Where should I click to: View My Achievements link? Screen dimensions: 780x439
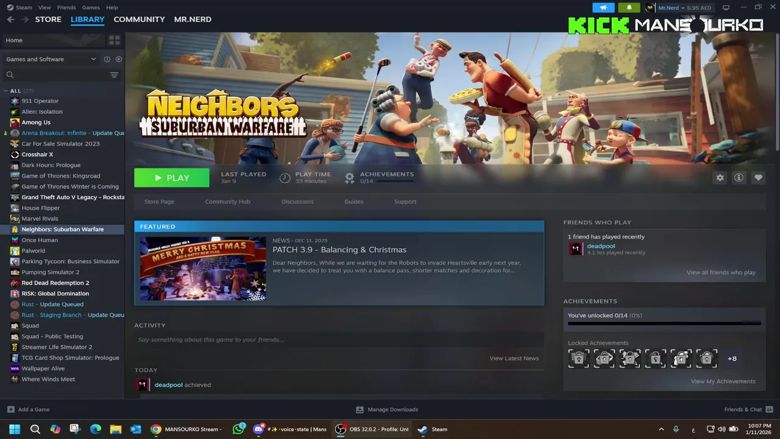tap(723, 382)
